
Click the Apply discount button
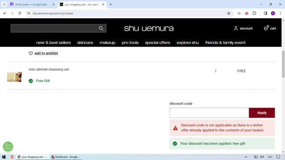pyautogui.click(x=262, y=112)
